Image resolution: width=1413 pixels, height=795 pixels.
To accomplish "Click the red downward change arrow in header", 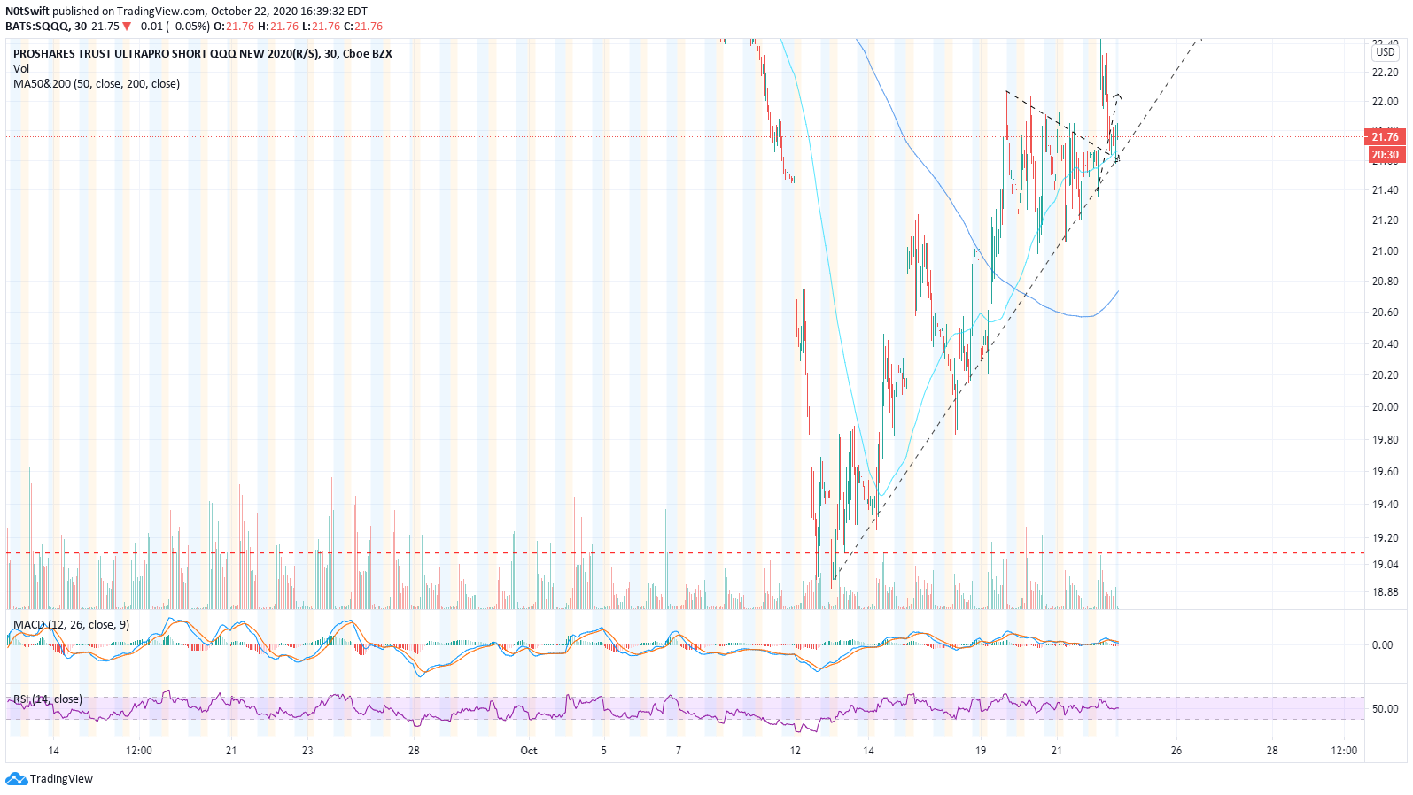I will (127, 27).
